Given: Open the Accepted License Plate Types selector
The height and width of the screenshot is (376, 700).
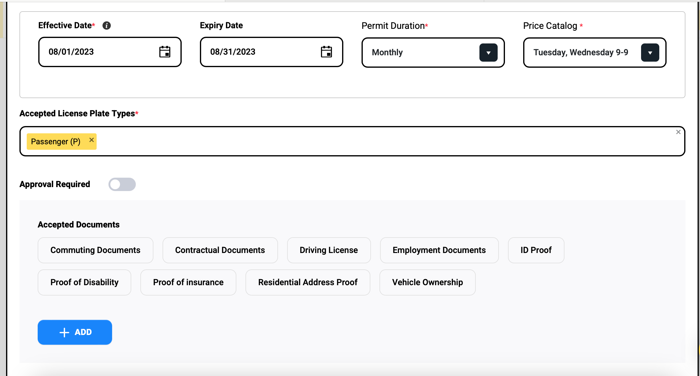Looking at the screenshot, I should tap(365, 142).
